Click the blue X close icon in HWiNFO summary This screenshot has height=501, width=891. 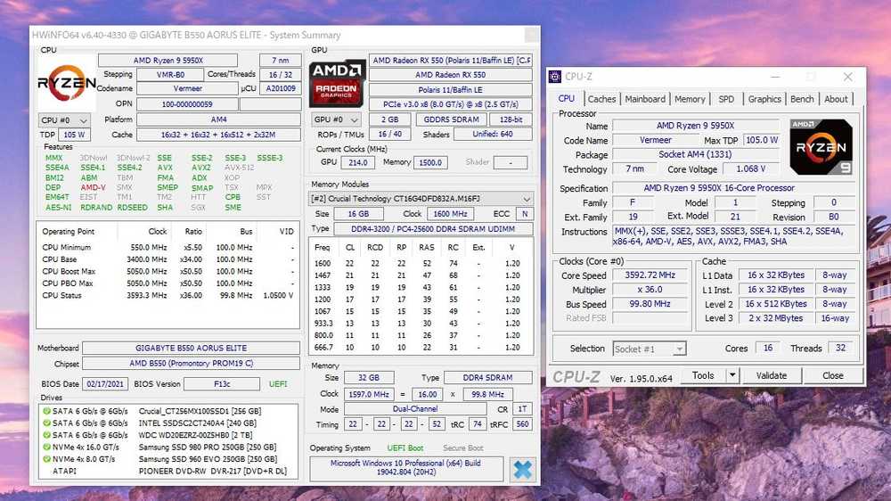click(x=522, y=469)
